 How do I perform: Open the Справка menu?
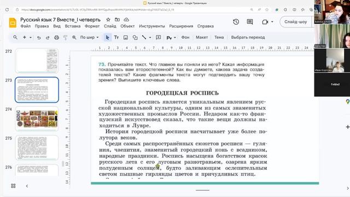coord(206,26)
